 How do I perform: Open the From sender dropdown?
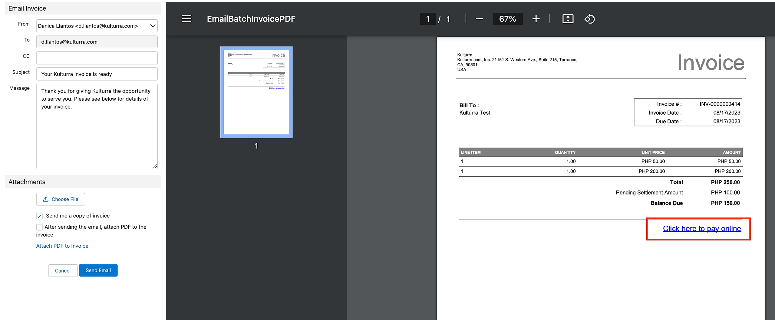pyautogui.click(x=97, y=26)
